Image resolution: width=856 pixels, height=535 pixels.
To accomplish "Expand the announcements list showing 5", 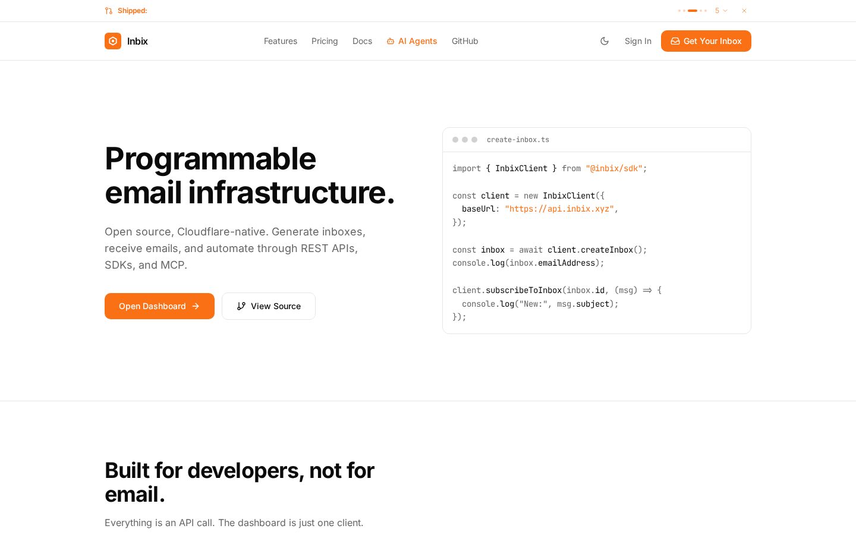I will pos(721,11).
